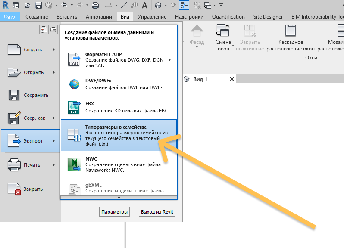Switch to the Аннотации ribbon tab
344x248 pixels.
[x=99, y=17]
